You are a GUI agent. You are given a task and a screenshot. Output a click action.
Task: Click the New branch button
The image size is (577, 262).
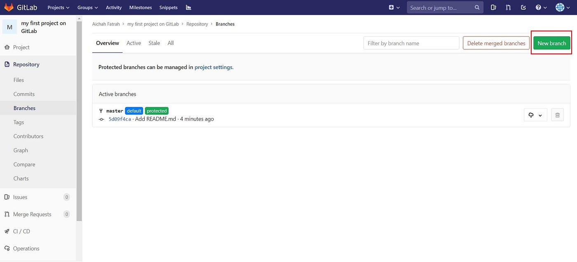pos(552,43)
